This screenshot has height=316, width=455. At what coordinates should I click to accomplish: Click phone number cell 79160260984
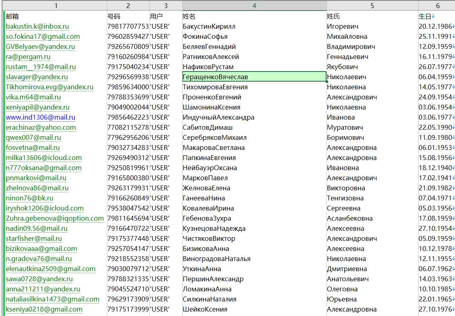click(x=128, y=57)
